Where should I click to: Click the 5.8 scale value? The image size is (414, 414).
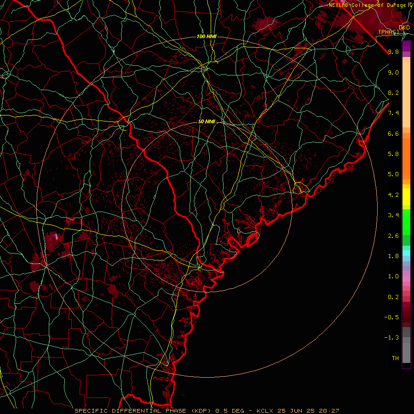click(393, 154)
